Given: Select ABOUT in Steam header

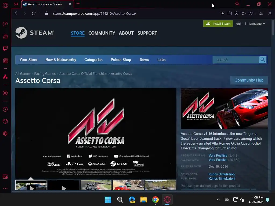Looking at the screenshot, I should click(x=126, y=33).
